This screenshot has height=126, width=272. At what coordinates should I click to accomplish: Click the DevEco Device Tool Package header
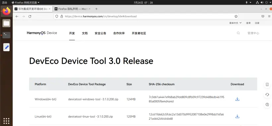pyautogui.click(x=87, y=84)
